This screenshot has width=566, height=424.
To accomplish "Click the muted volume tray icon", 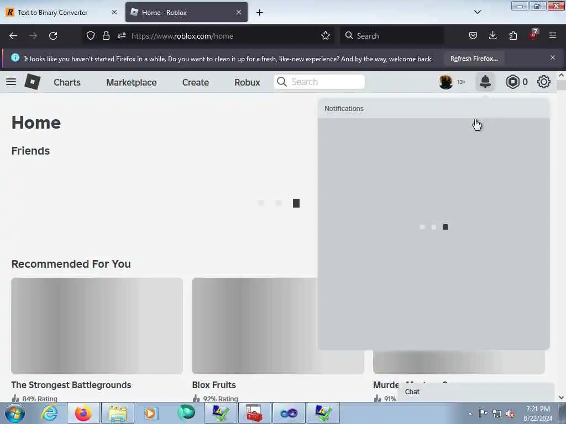I will point(510,414).
